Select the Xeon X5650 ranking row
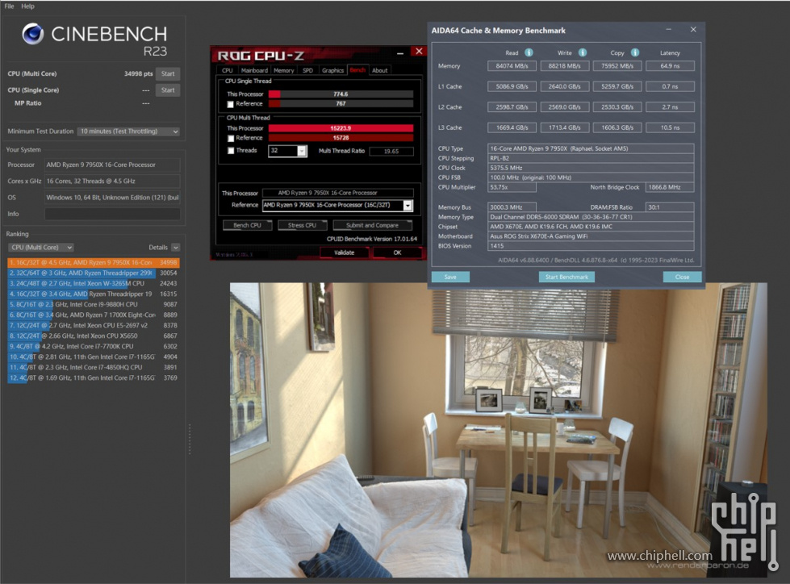This screenshot has height=584, width=790. click(94, 336)
